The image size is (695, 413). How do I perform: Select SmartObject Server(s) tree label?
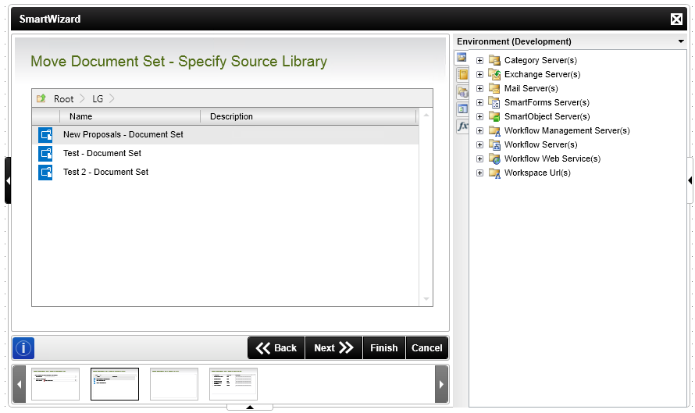[547, 116]
